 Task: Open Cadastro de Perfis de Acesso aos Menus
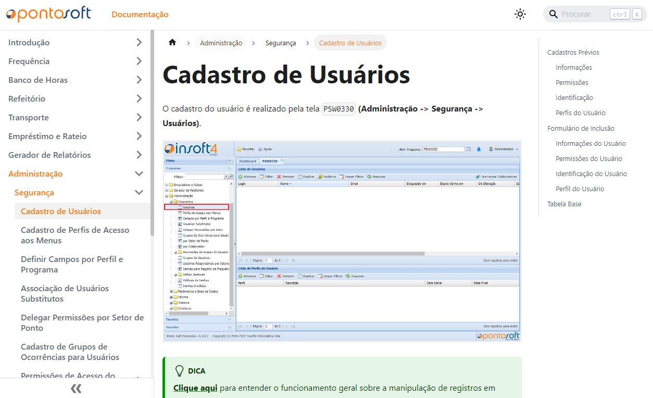coord(82,235)
